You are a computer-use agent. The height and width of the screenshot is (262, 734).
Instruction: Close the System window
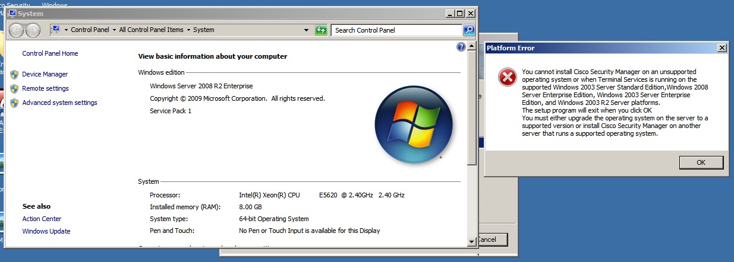pyautogui.click(x=471, y=13)
